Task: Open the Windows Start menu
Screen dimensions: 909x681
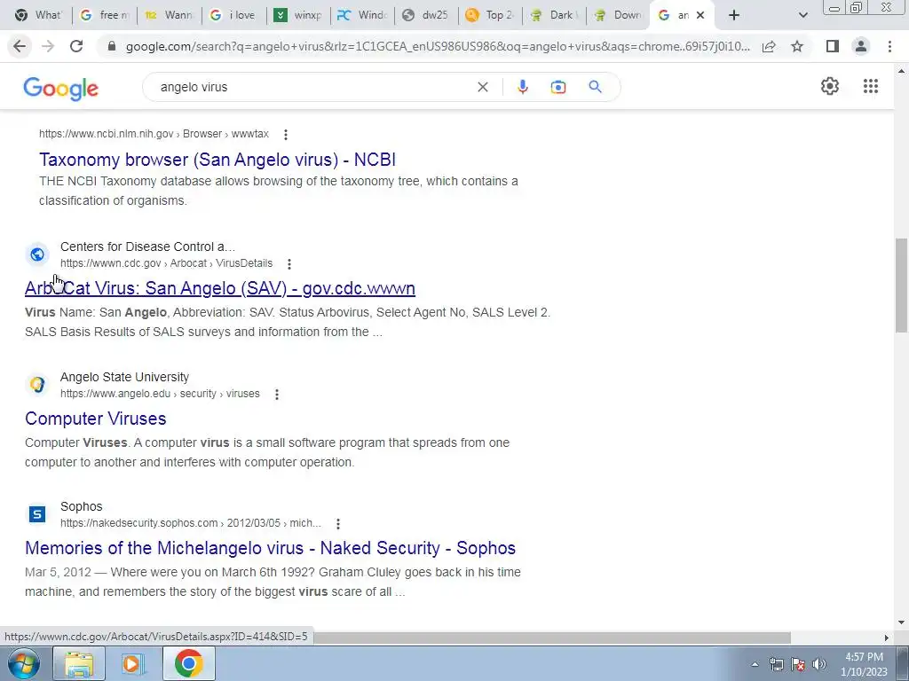Action: pos(22,663)
